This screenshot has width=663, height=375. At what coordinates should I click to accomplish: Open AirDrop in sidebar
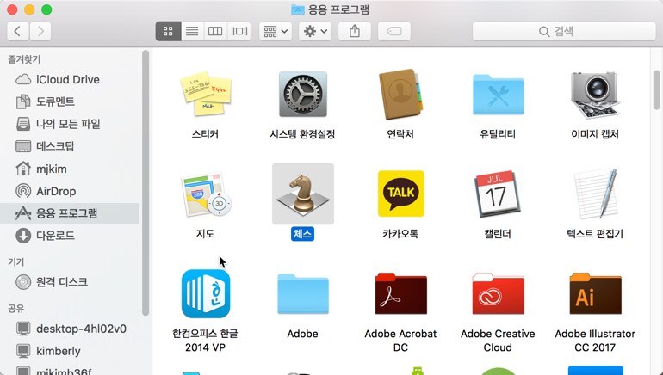click(x=70, y=191)
